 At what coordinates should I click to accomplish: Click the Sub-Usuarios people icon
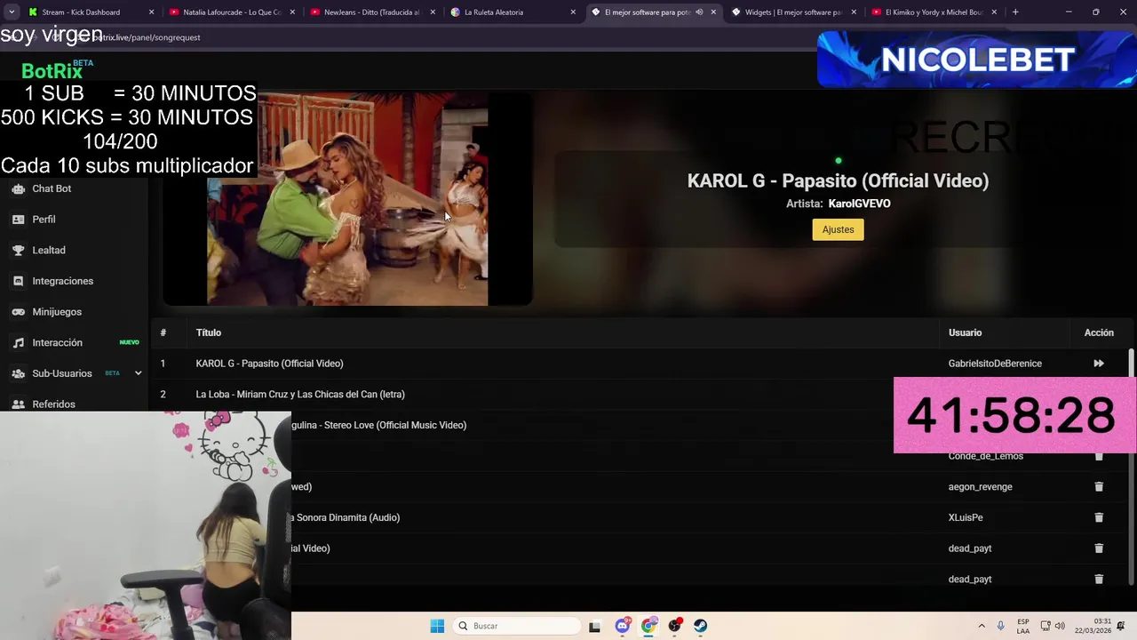pos(18,373)
